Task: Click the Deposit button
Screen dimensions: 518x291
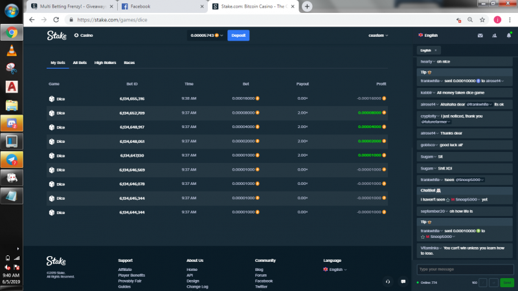Action: [238, 36]
